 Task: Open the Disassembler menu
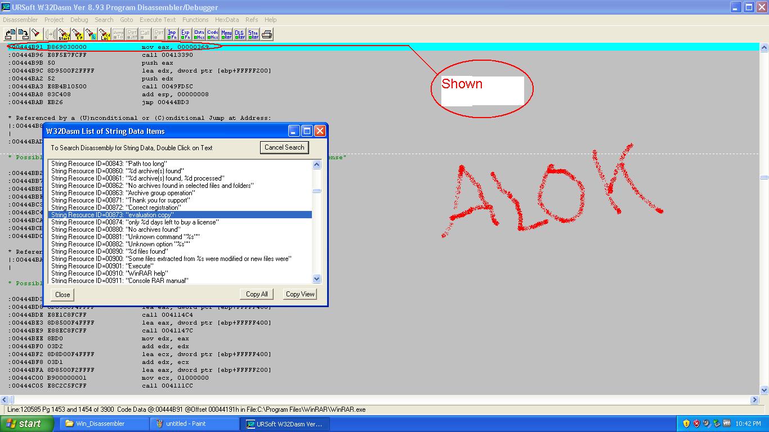20,20
